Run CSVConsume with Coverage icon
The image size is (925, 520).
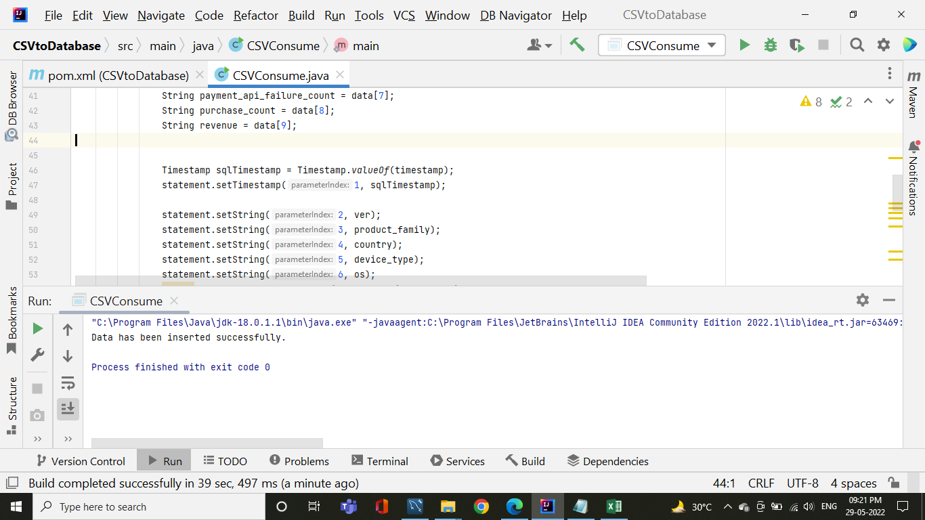click(x=796, y=44)
